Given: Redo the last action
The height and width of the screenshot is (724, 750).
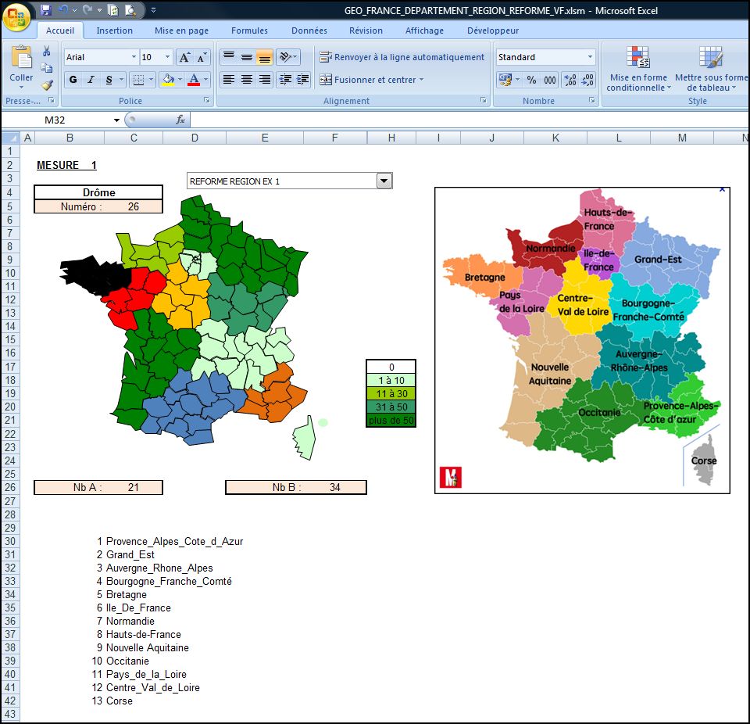Looking at the screenshot, I should pos(87,9).
